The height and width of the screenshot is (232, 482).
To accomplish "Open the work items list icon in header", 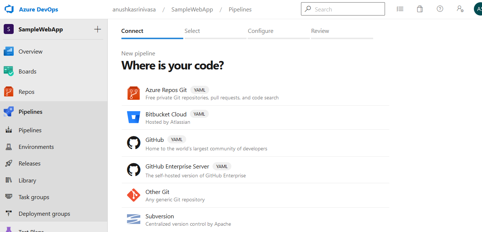I will pos(400,9).
